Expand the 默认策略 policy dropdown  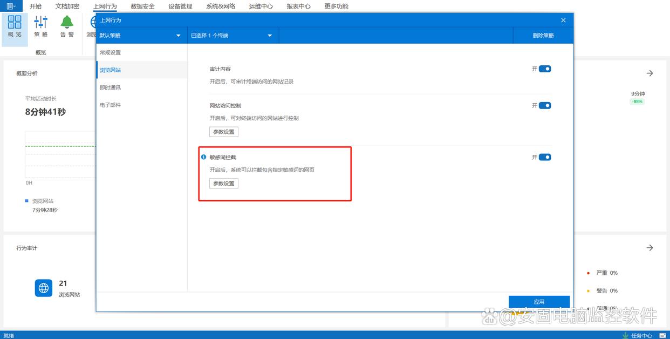(x=141, y=36)
